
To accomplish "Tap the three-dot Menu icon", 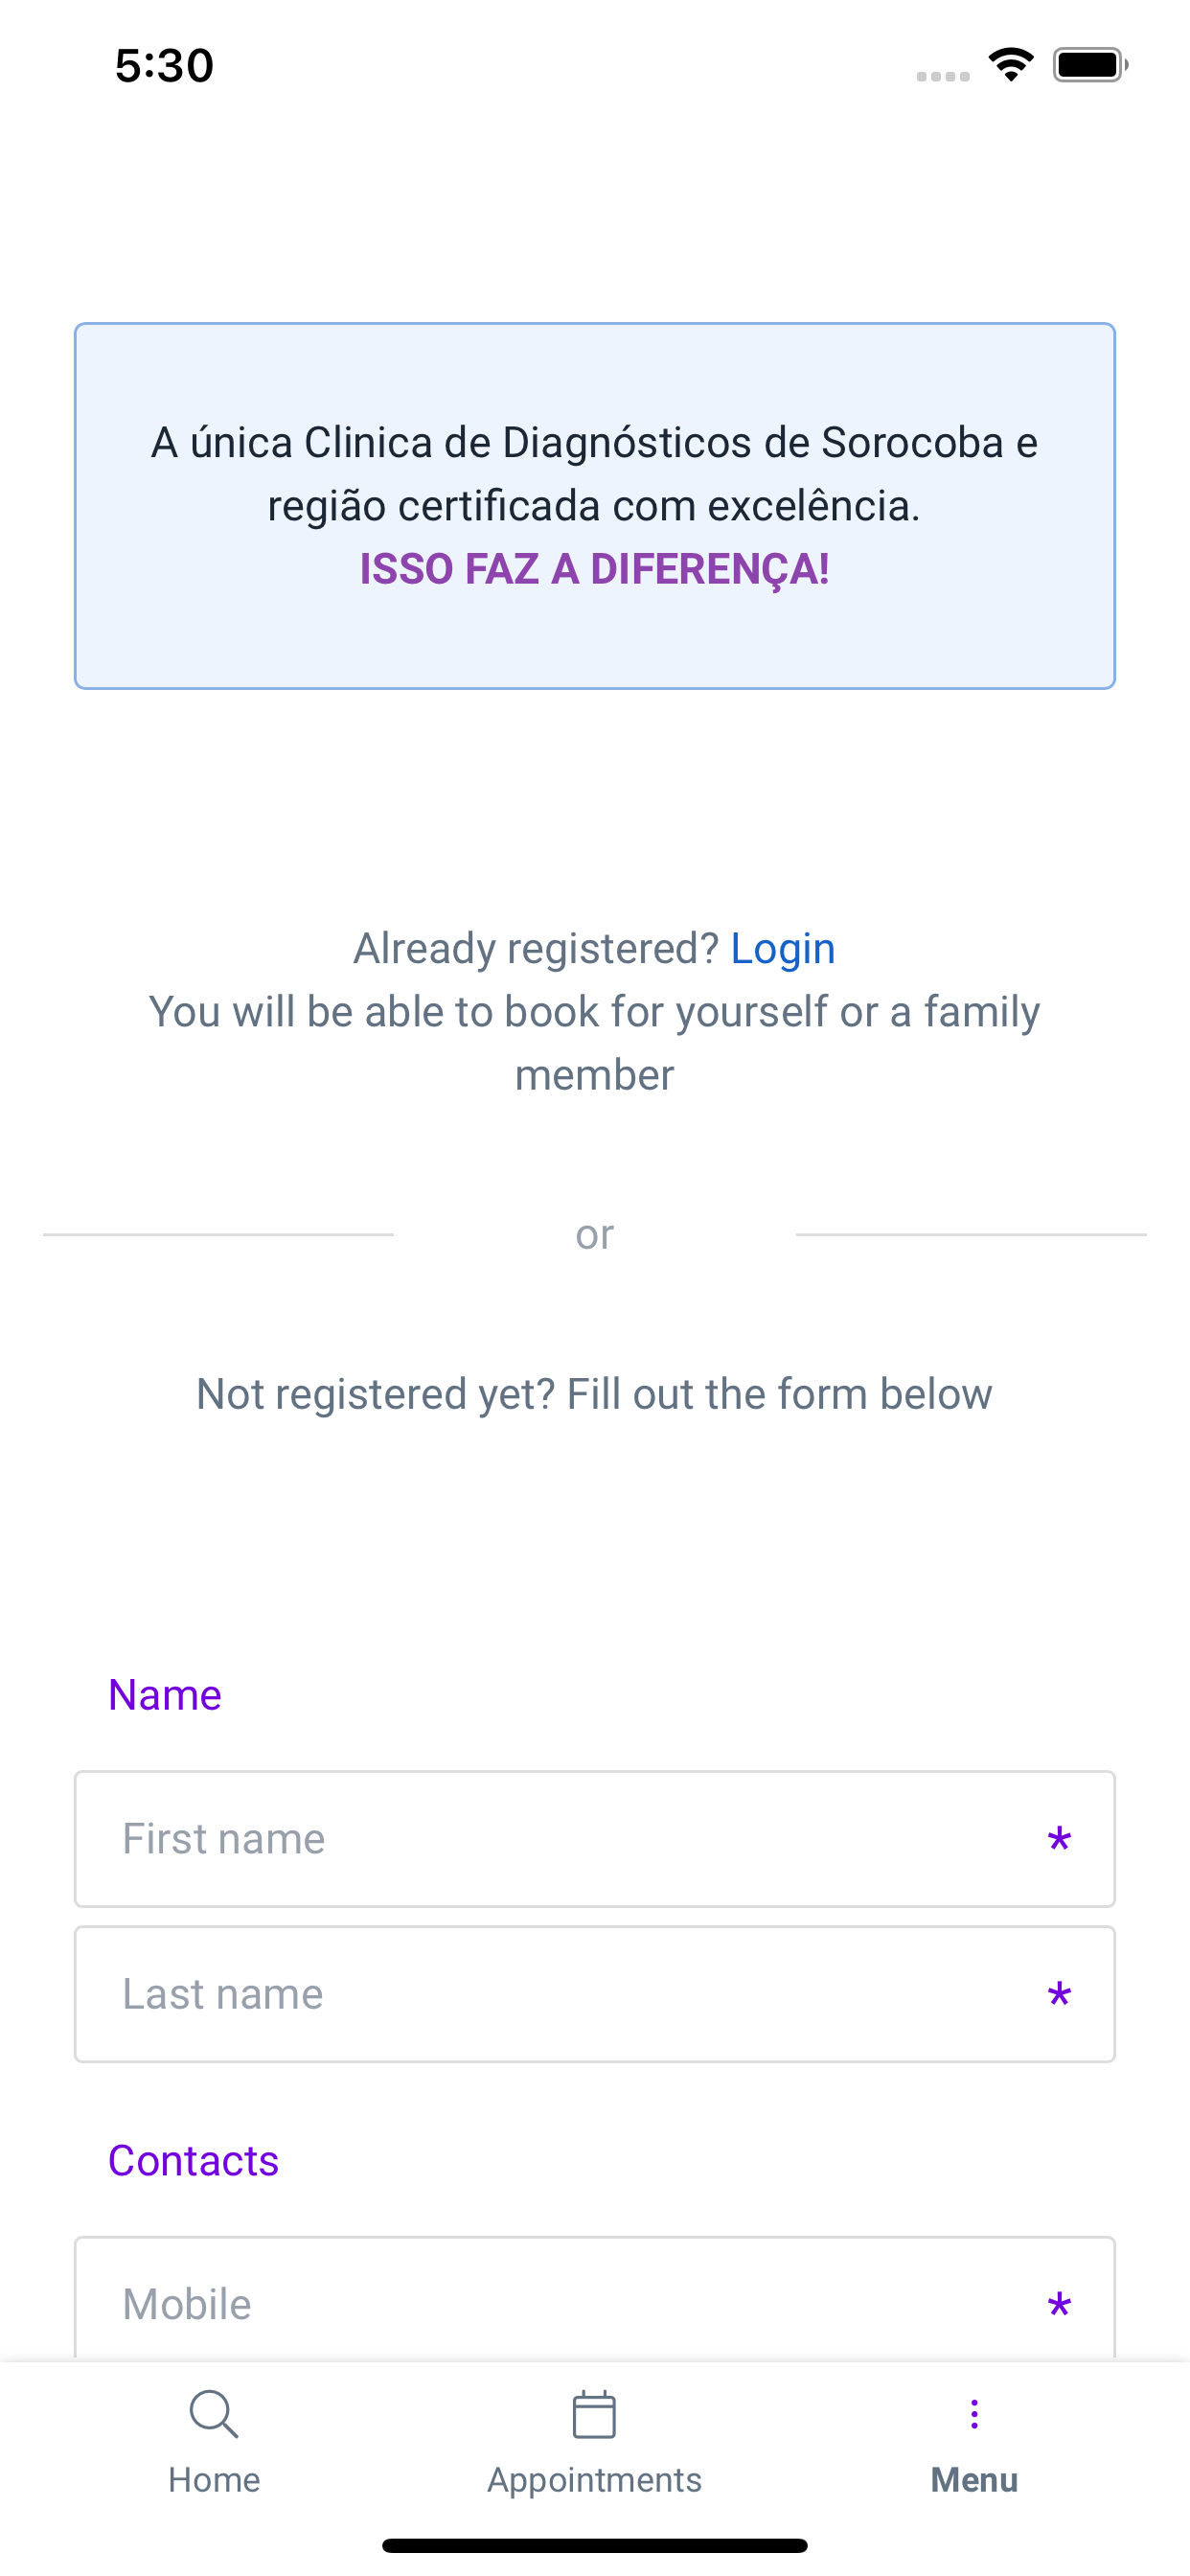I will (x=974, y=2414).
